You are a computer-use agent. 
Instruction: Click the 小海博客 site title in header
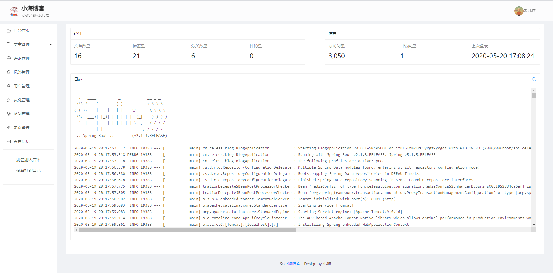tap(33, 8)
